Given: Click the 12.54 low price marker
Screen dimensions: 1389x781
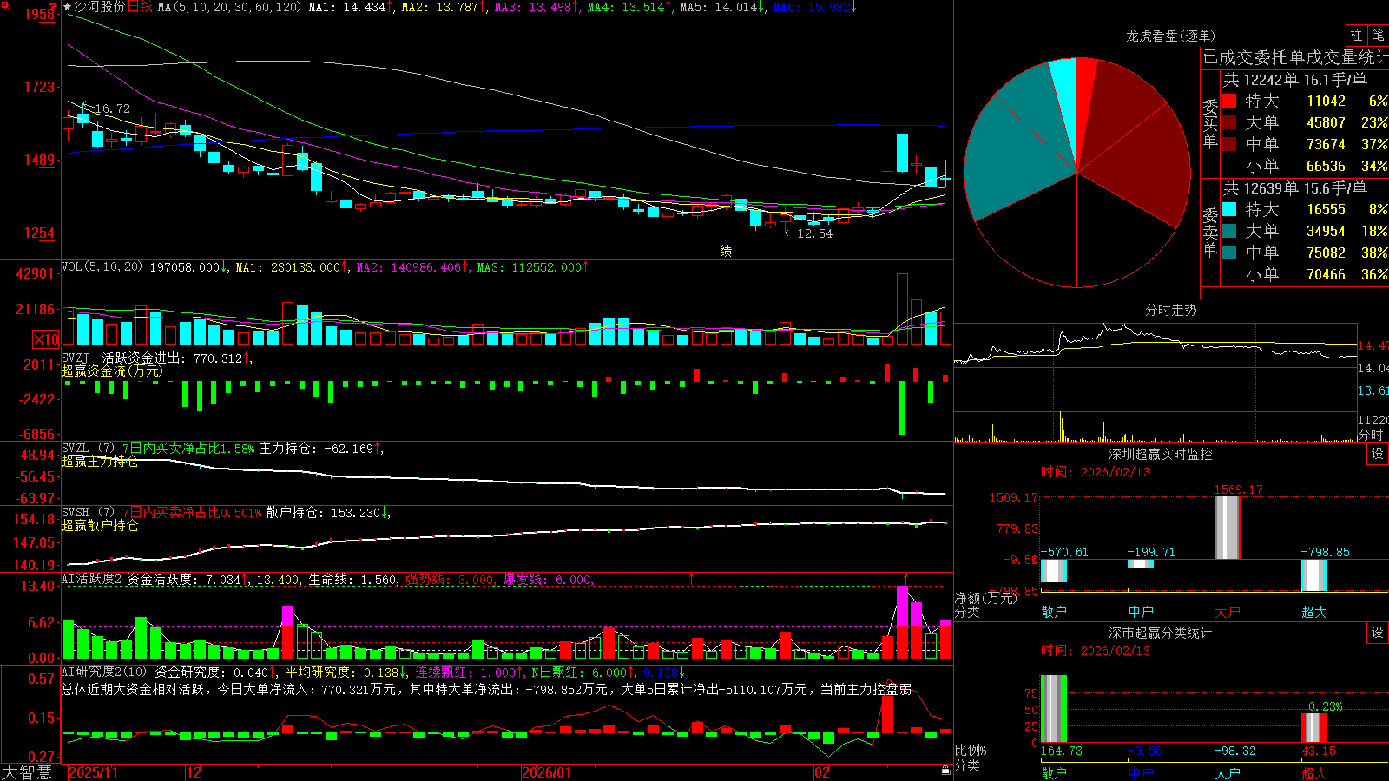Looking at the screenshot, I should pyautogui.click(x=814, y=233).
